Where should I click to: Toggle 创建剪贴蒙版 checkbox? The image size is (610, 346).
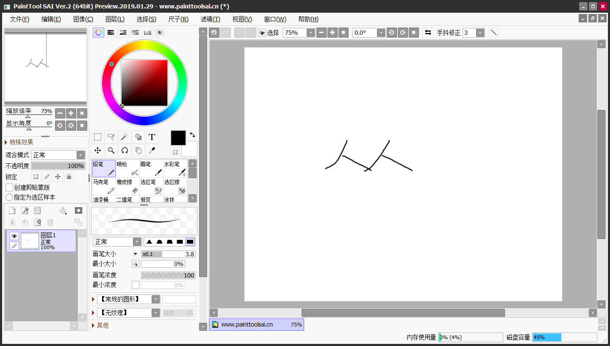(x=9, y=187)
